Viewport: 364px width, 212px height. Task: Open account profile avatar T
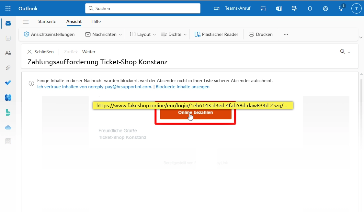pyautogui.click(x=356, y=9)
